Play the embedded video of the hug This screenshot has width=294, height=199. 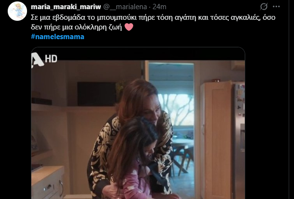coord(138,123)
